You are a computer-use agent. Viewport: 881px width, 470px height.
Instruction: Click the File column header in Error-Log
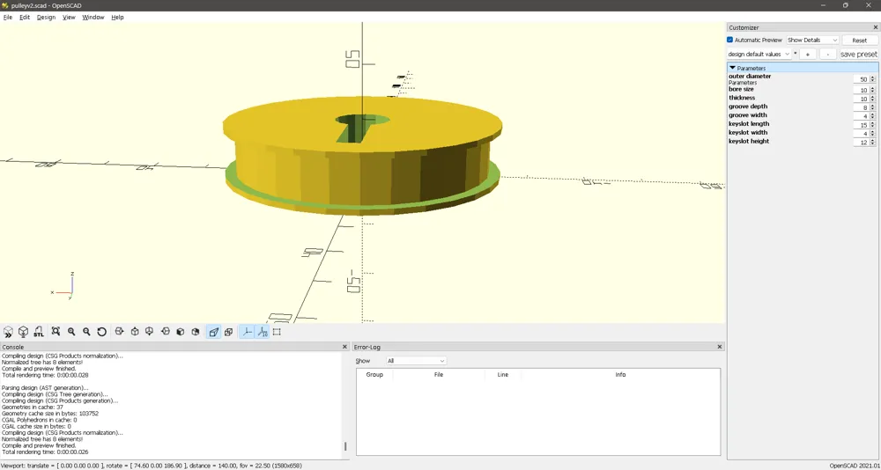[x=439, y=375]
